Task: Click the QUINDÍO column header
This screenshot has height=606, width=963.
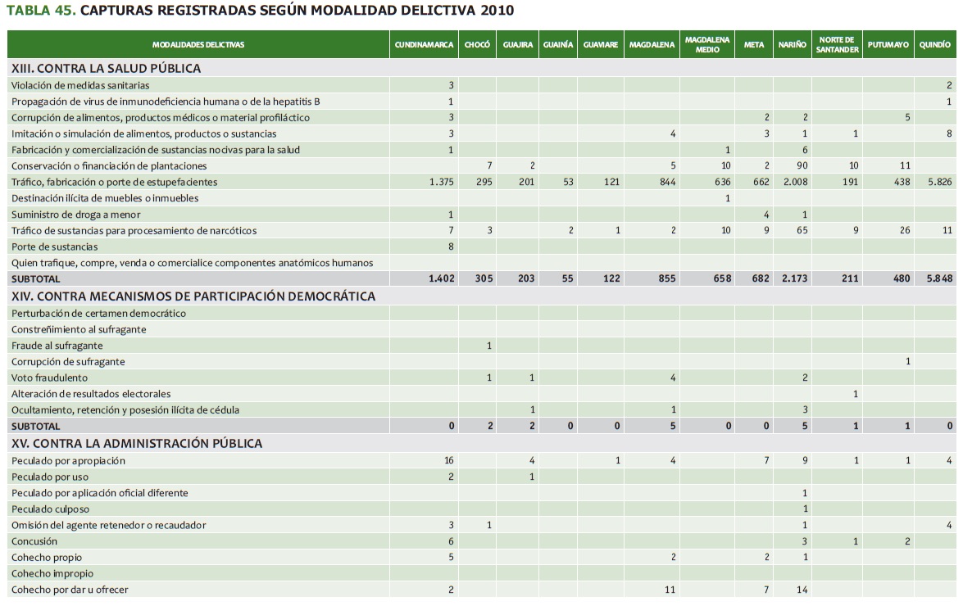Action: click(x=935, y=45)
